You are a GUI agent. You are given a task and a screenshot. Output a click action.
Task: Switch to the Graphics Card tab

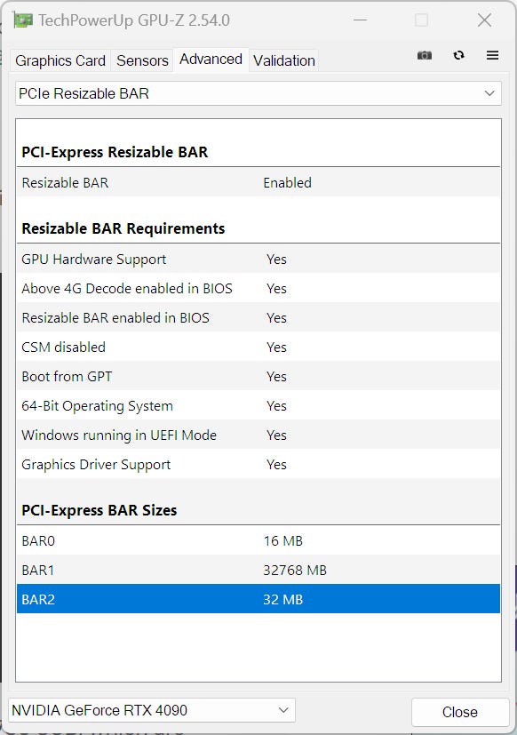click(60, 60)
